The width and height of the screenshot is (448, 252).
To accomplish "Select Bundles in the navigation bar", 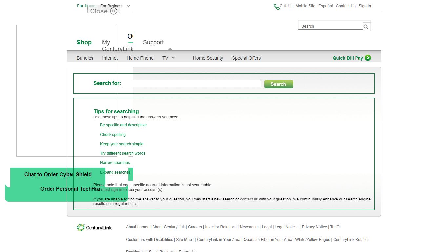I will [85, 58].
